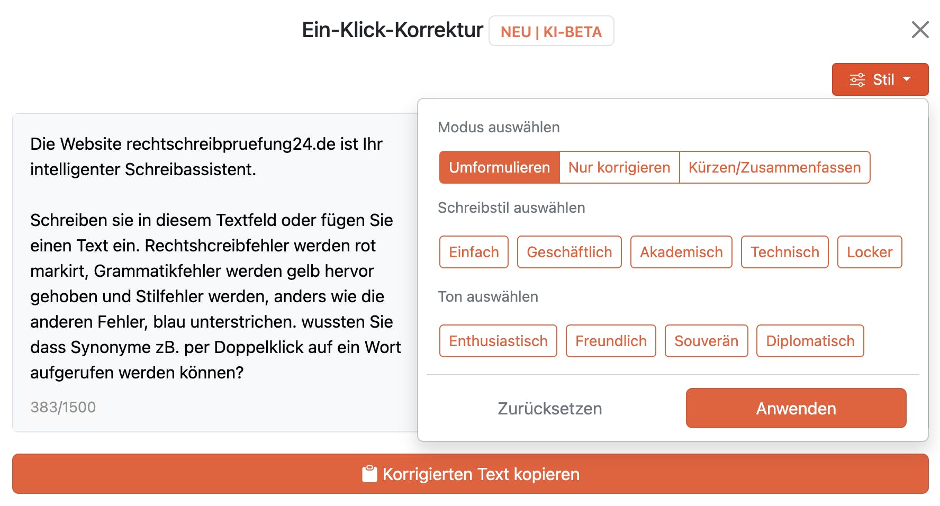Close the Ein-Klick-Korrektur dialog

920,30
